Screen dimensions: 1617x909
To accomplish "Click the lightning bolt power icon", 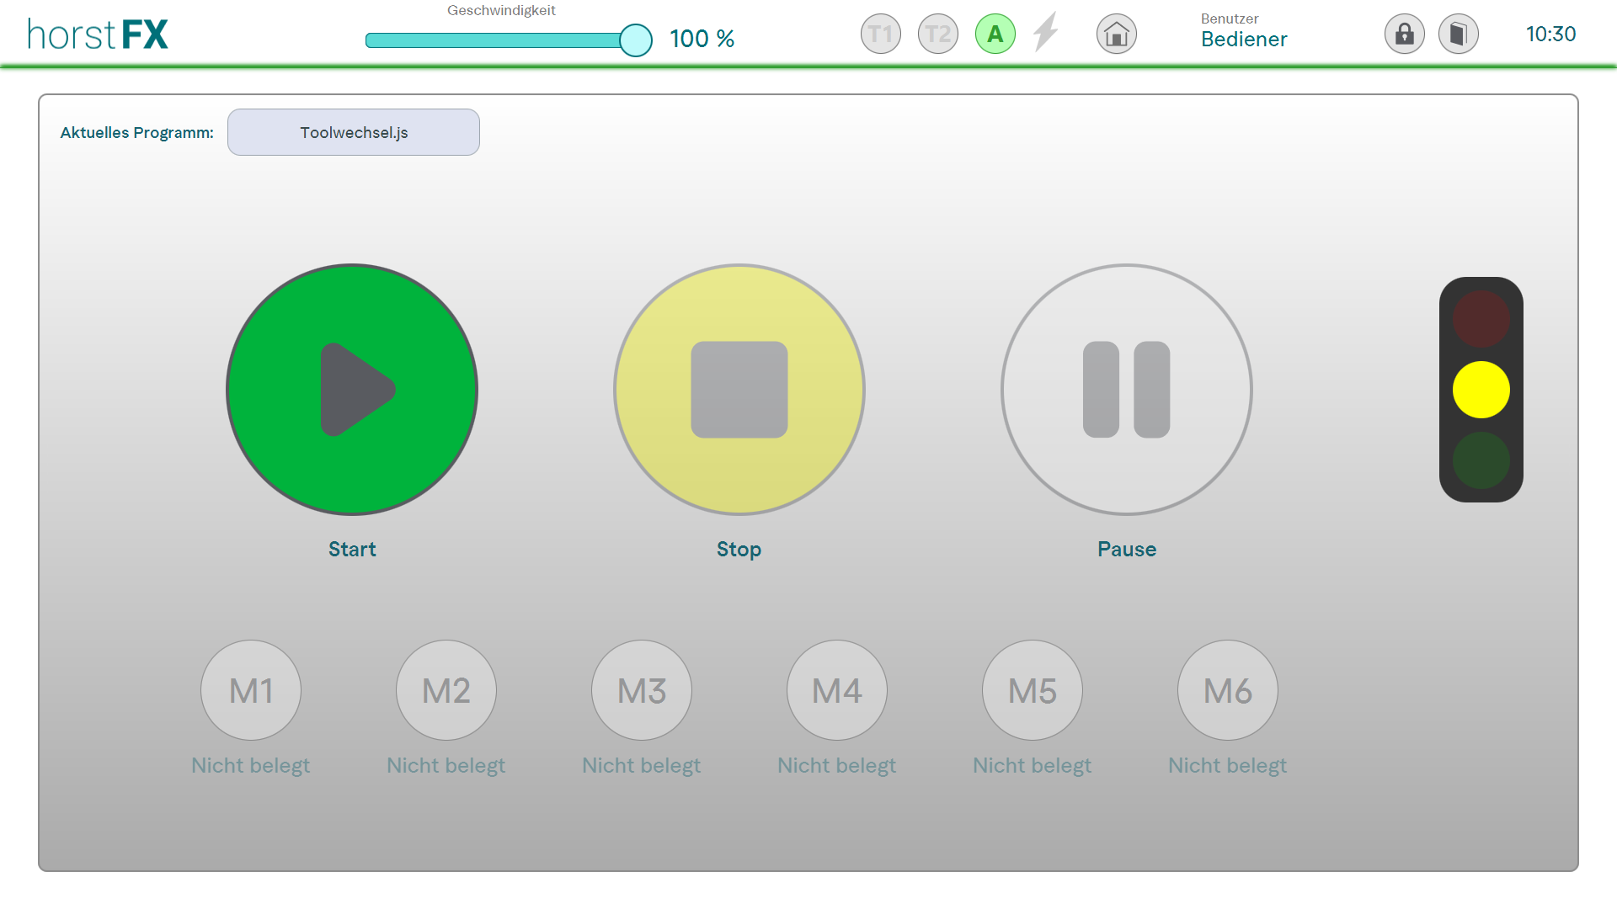I will tap(1045, 33).
